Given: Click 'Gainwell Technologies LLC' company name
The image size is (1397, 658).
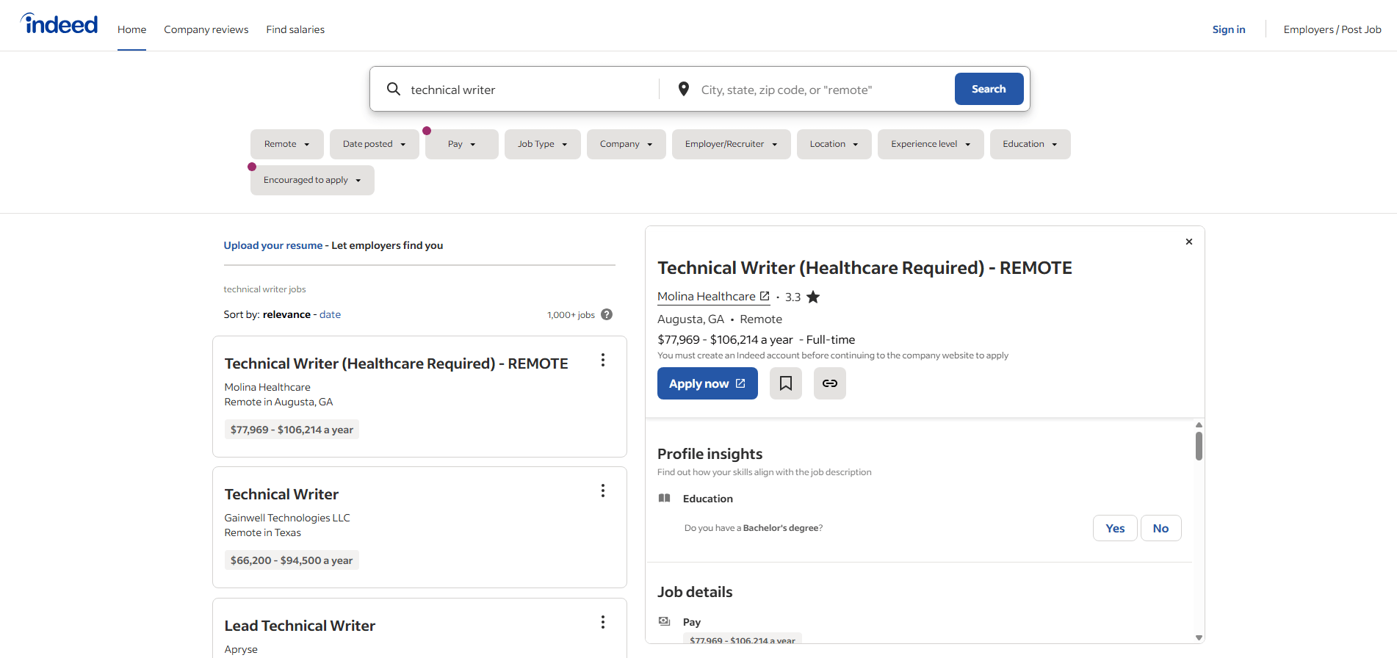Looking at the screenshot, I should coord(287,518).
